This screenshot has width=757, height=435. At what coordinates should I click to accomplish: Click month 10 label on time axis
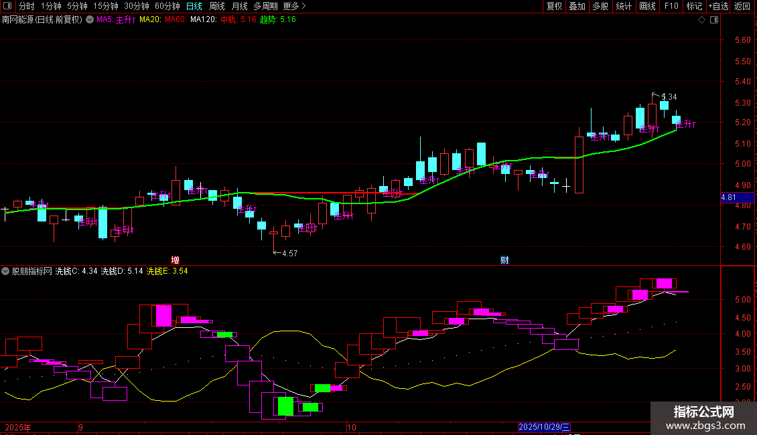click(x=352, y=427)
